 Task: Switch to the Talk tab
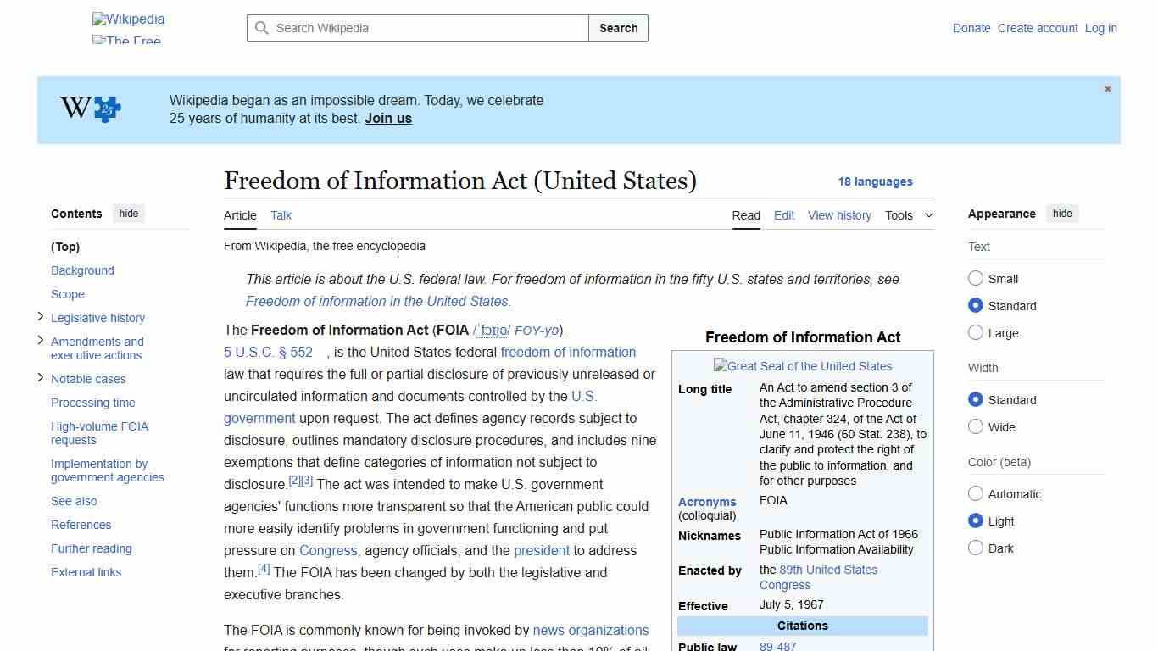[x=281, y=215]
